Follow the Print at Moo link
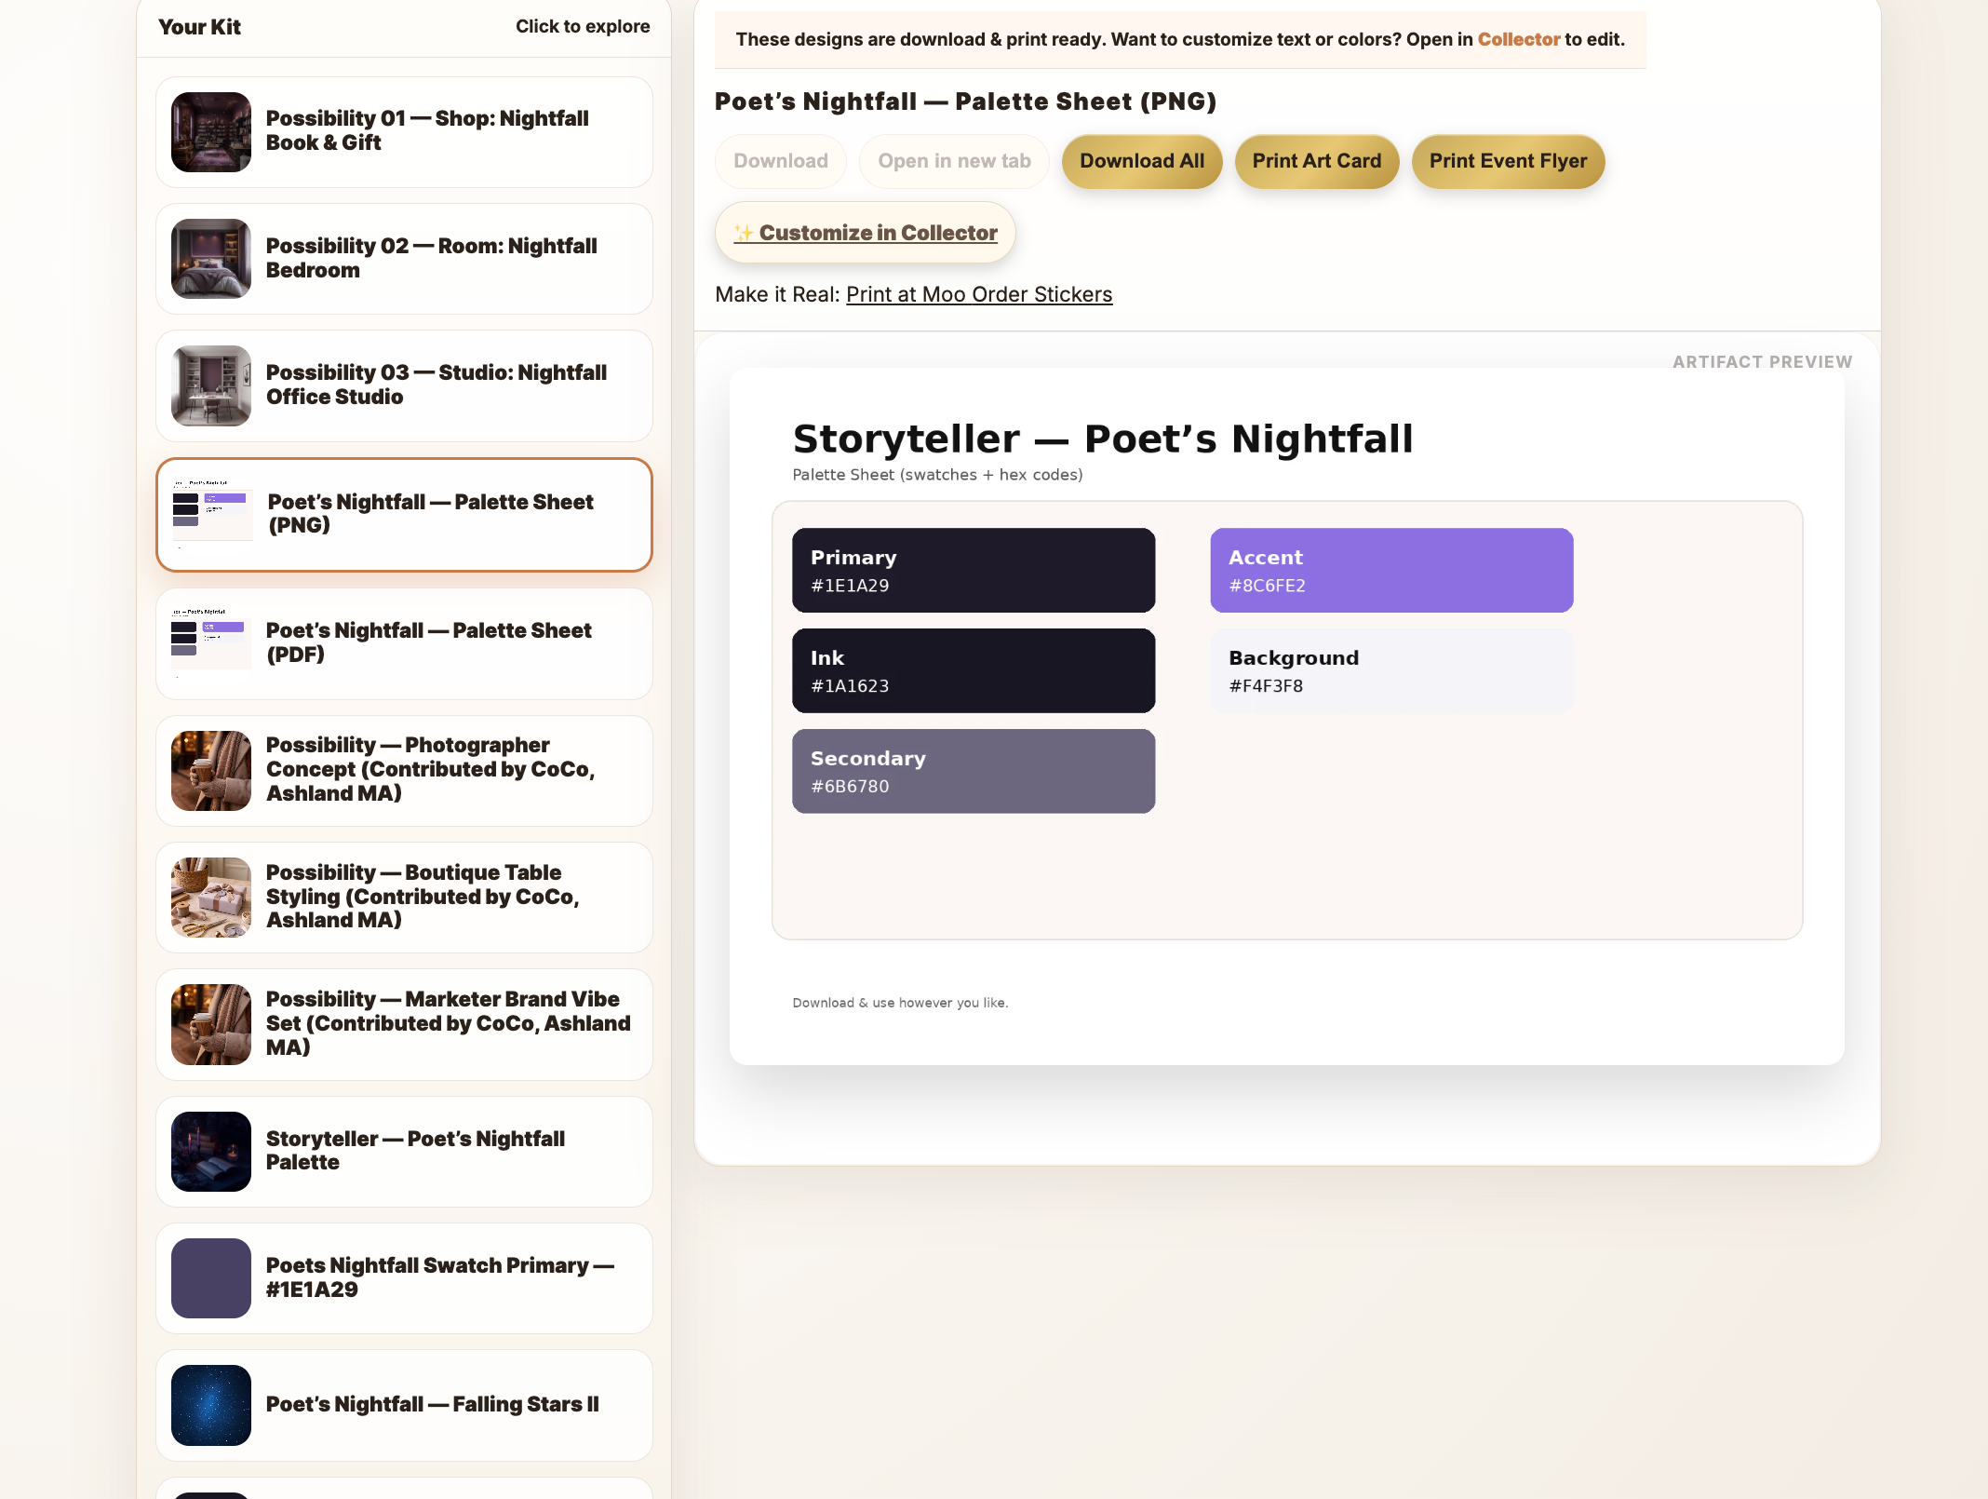Viewport: 1988px width, 1499px height. click(906, 294)
